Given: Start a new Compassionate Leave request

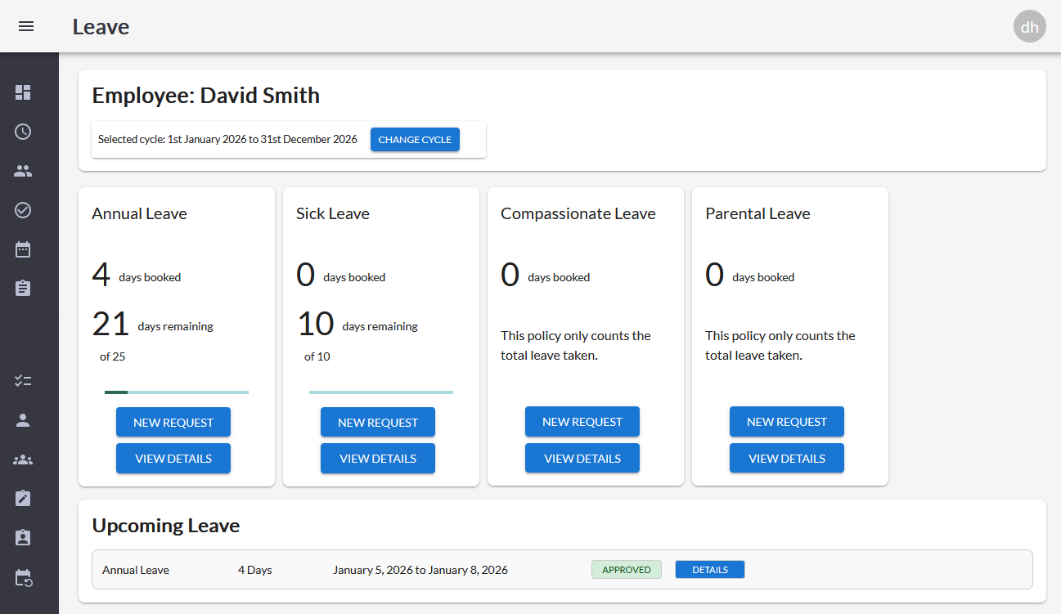Looking at the screenshot, I should point(582,422).
